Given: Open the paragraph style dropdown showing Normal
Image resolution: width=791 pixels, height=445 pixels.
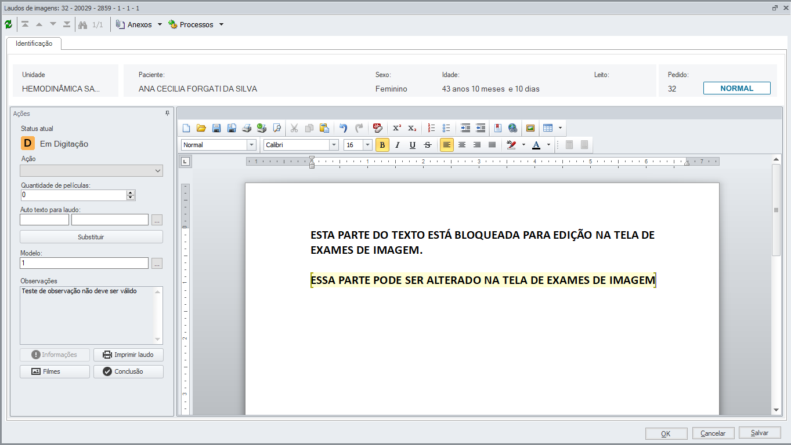Looking at the screenshot, I should 251,145.
